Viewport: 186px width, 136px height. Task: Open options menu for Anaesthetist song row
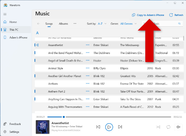(88, 45)
